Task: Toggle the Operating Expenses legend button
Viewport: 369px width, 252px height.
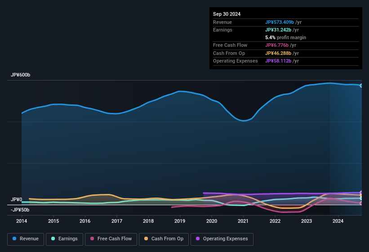Action: (x=222, y=239)
